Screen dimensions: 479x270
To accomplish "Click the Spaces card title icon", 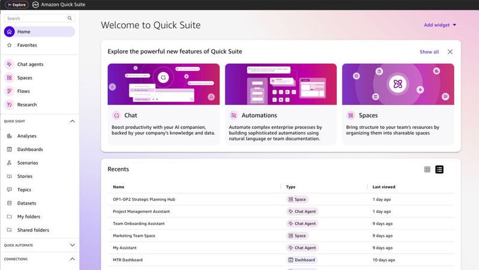I will (x=351, y=115).
